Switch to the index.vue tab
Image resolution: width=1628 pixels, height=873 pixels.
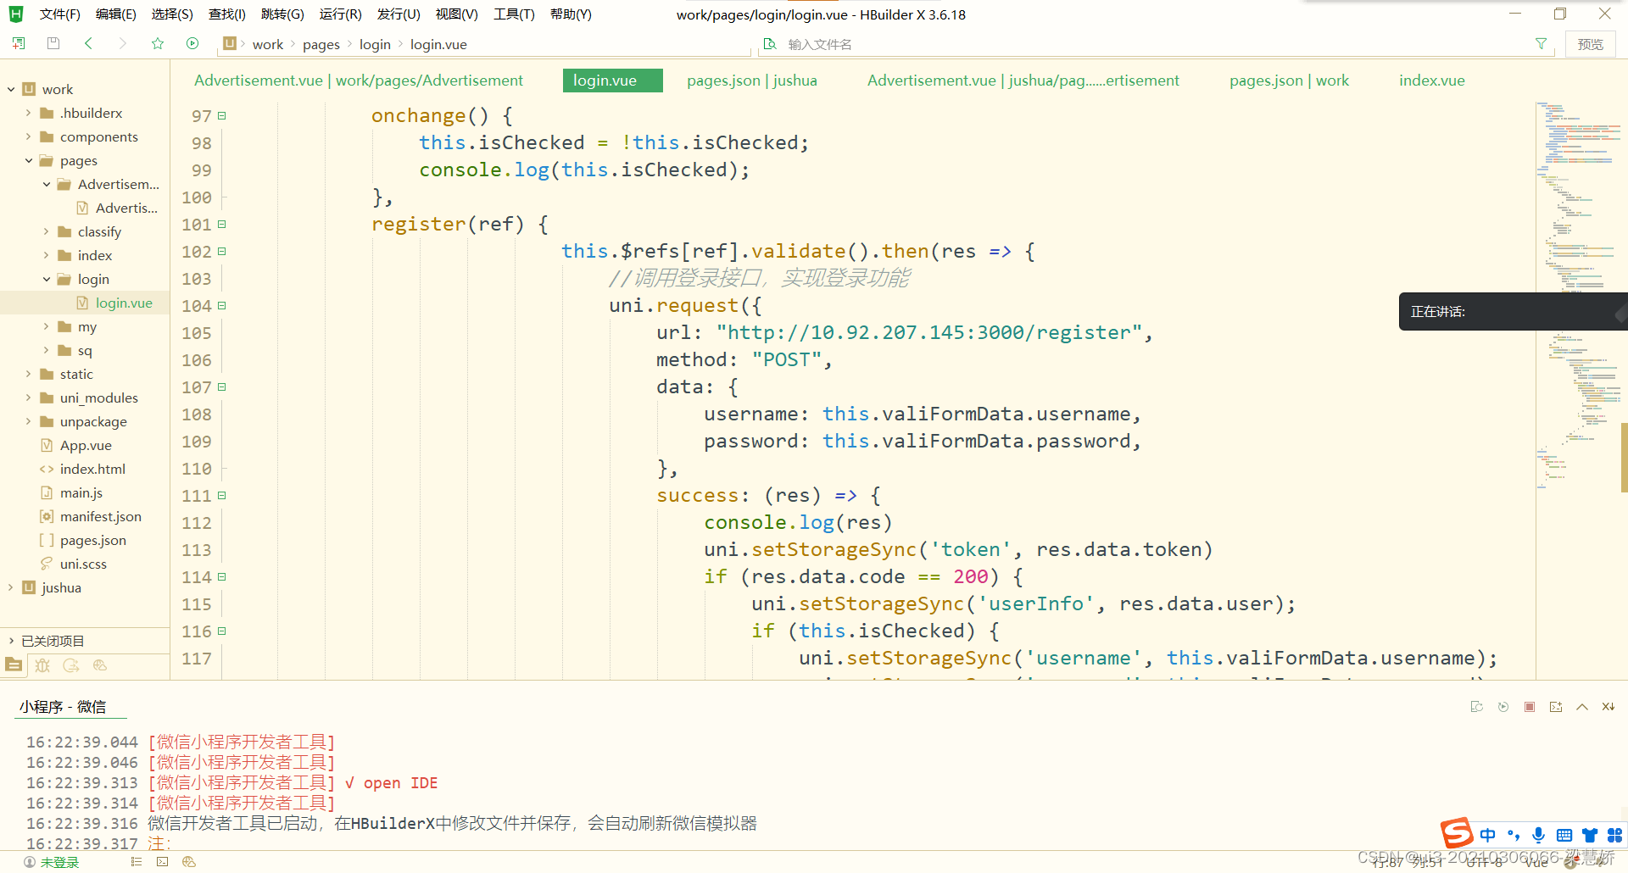(1431, 81)
